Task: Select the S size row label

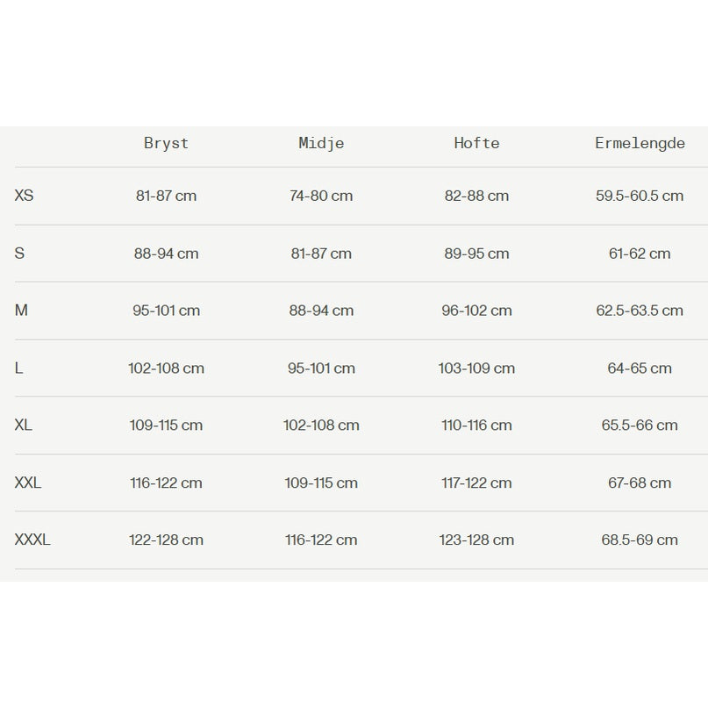Action: (x=20, y=254)
